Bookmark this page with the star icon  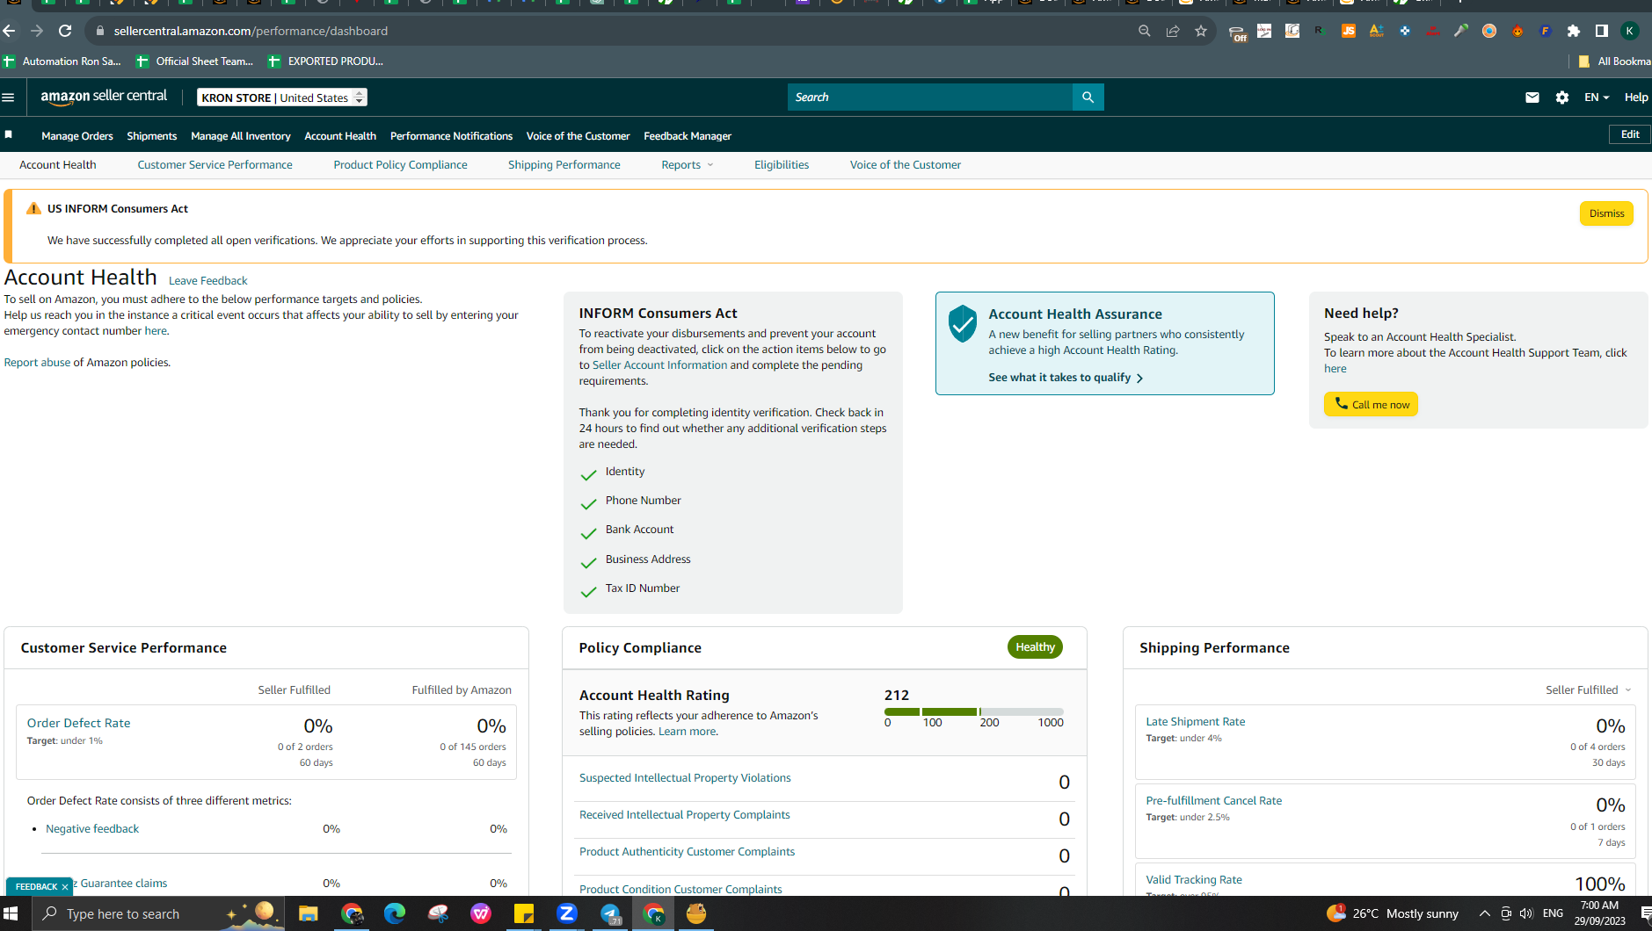click(x=1201, y=31)
